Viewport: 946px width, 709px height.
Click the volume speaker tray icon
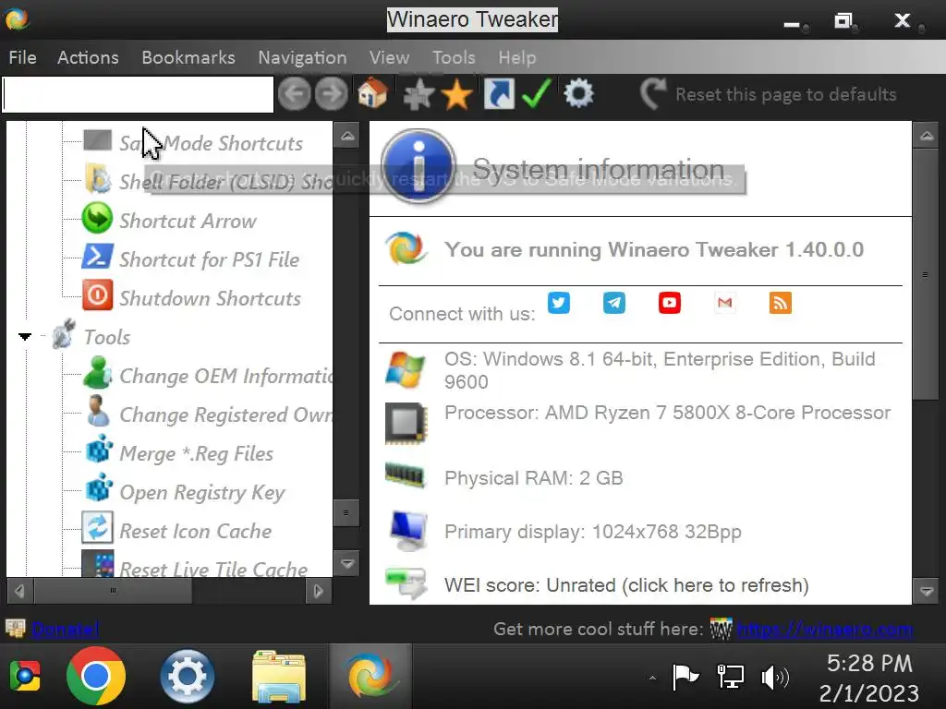775,678
